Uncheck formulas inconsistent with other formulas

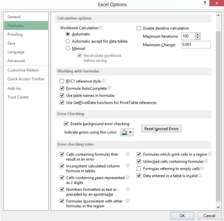point(62,201)
